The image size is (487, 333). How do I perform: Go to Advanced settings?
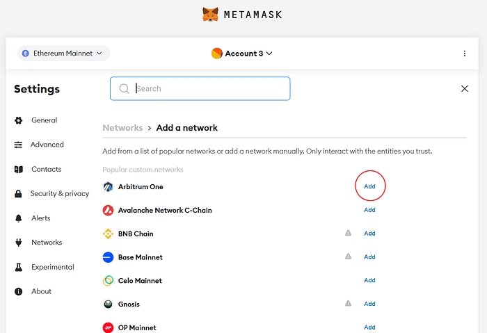coord(47,145)
